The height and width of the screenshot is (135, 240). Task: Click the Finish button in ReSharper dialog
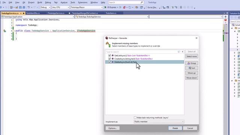tap(175, 128)
